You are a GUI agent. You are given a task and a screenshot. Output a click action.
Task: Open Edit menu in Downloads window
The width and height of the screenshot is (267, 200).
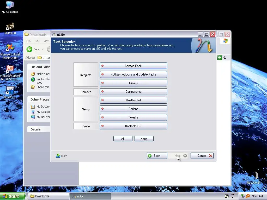tap(37, 41)
